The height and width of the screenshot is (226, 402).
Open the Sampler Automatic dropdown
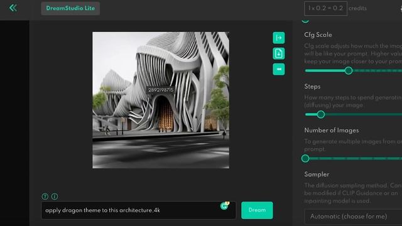(x=353, y=217)
